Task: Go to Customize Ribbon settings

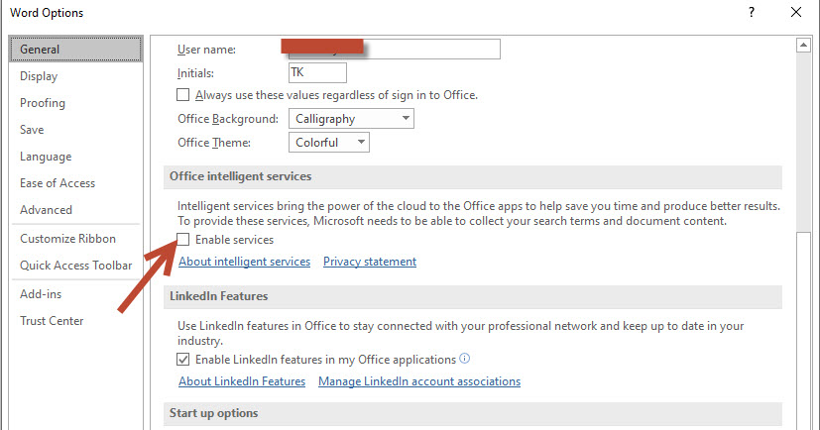Action: [67, 239]
